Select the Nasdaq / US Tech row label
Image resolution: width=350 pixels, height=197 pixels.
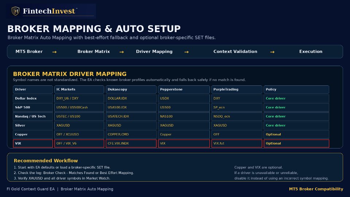click(33, 116)
